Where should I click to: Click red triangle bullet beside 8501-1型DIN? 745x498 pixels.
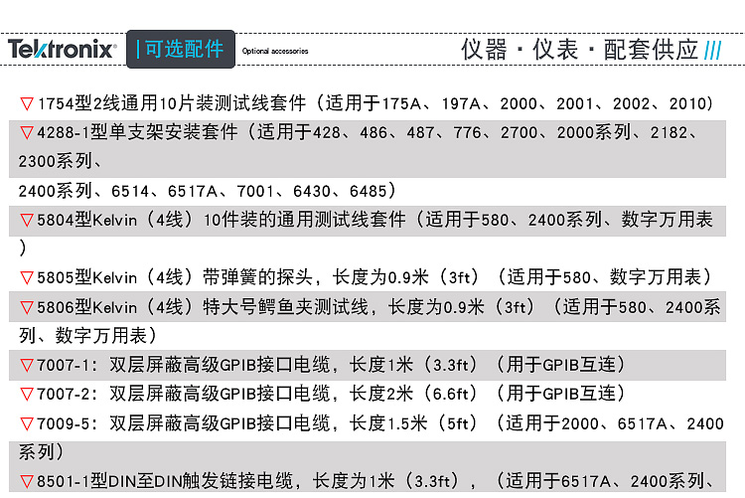coord(27,481)
